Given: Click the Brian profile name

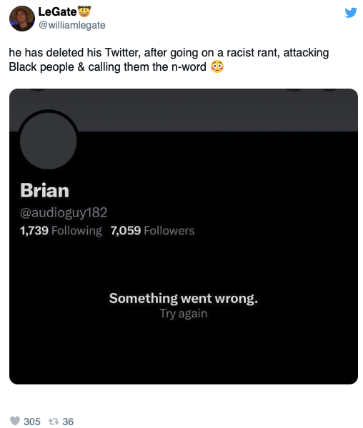Looking at the screenshot, I should coord(44,190).
